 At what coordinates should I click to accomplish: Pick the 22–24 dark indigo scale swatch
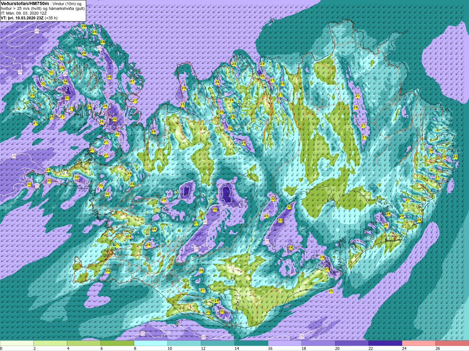click(x=385, y=343)
